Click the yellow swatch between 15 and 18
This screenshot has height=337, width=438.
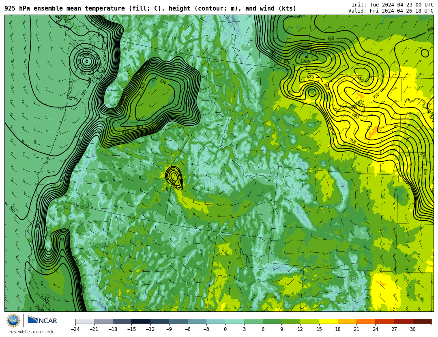[x=328, y=321]
